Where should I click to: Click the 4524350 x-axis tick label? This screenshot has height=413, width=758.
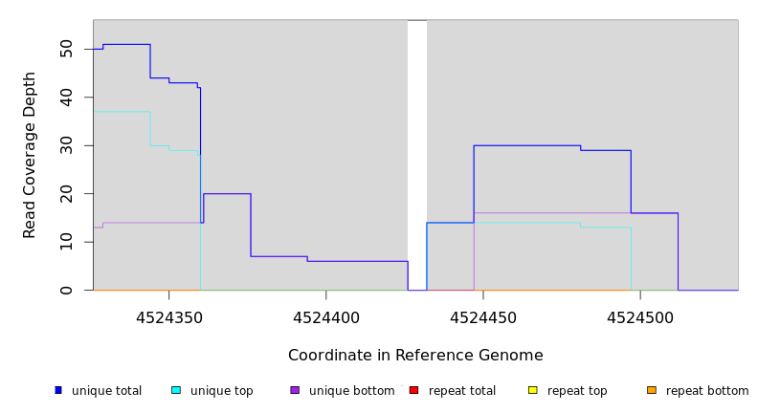coord(169,317)
